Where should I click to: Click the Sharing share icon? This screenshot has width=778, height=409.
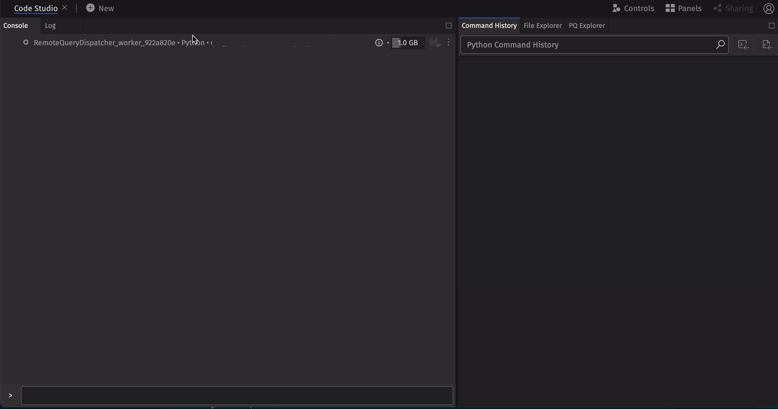click(717, 8)
